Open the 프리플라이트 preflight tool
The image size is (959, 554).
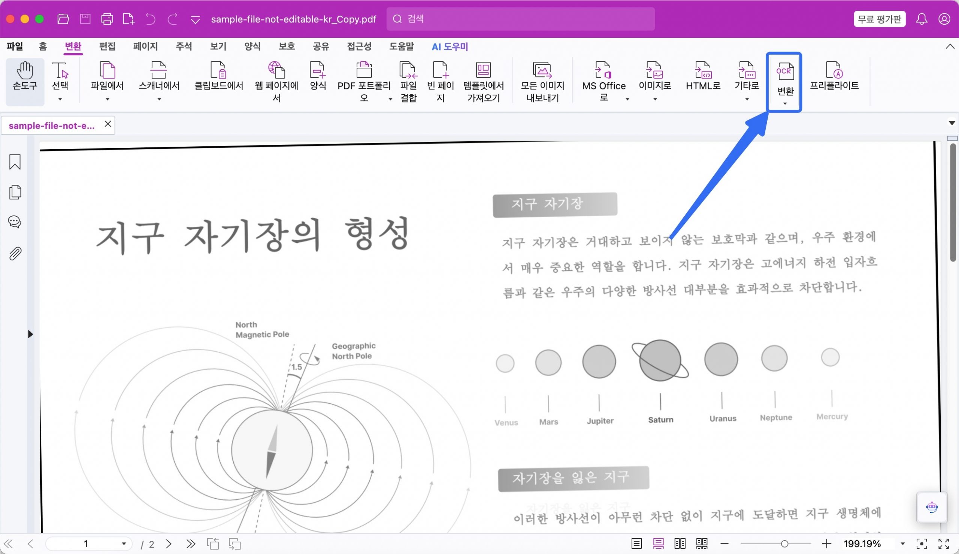coord(834,76)
